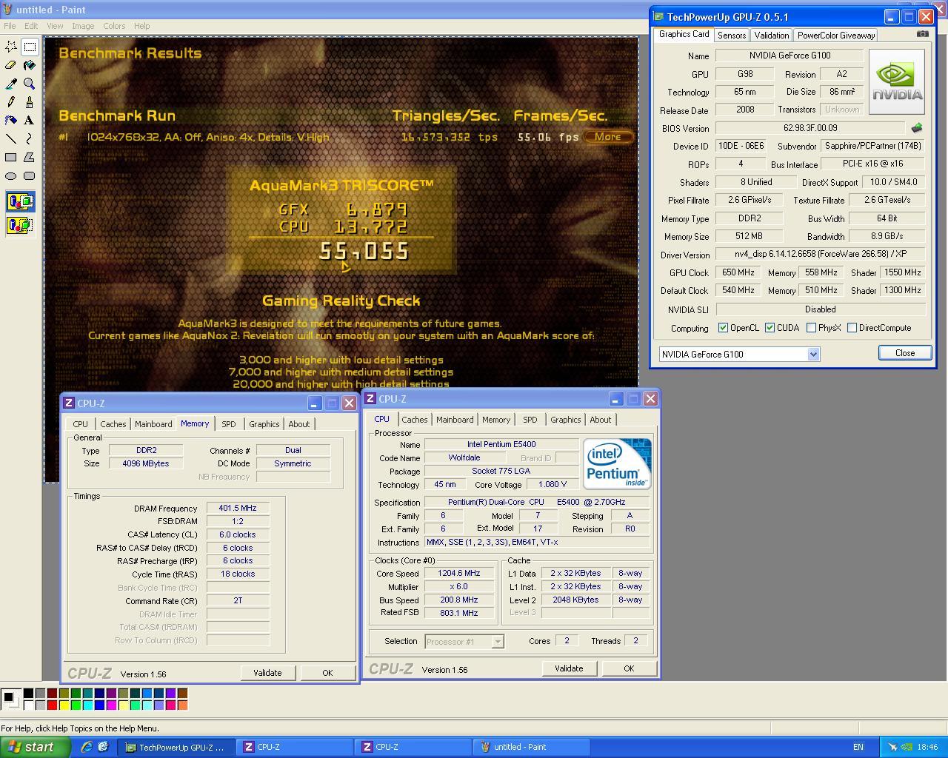Open the Processor #1 selection dropdown
The width and height of the screenshot is (948, 758).
click(x=498, y=642)
